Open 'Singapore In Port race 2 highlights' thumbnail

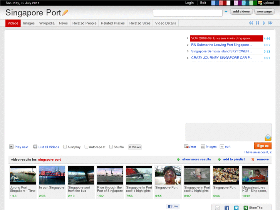[197, 175]
